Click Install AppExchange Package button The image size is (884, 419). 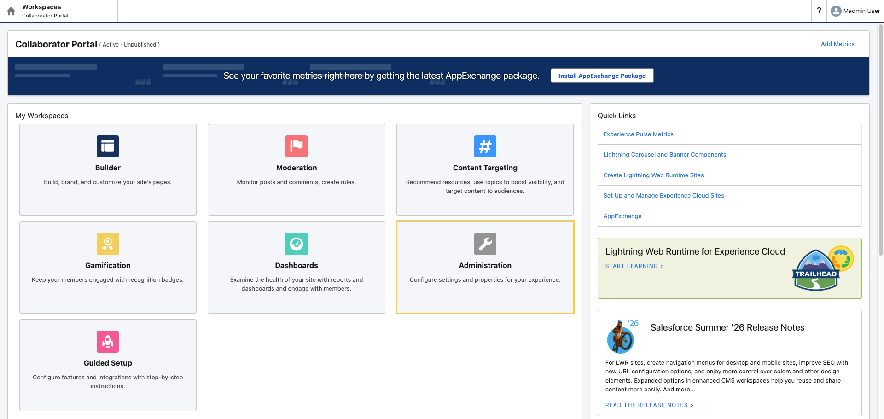point(602,76)
